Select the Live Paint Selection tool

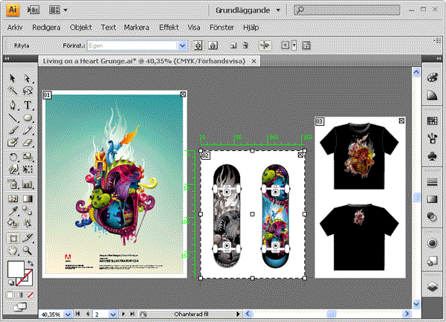(28, 223)
